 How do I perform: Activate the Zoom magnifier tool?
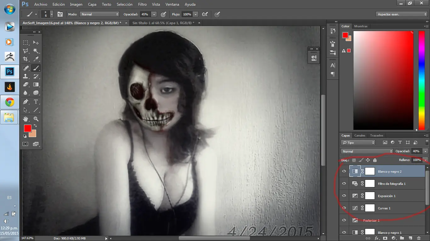pos(36,119)
